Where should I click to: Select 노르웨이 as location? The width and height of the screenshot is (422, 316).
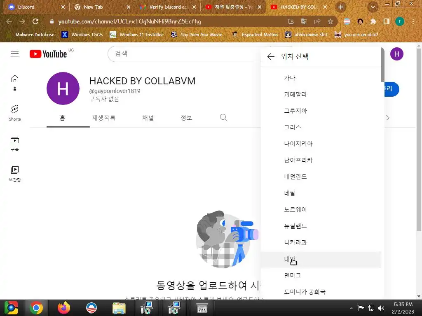pos(321,209)
